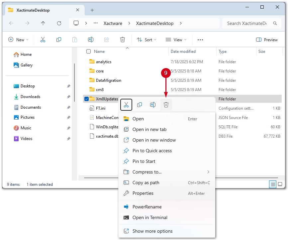Click the Xactware breadcrumb
288x240 pixels.
pos(113,23)
